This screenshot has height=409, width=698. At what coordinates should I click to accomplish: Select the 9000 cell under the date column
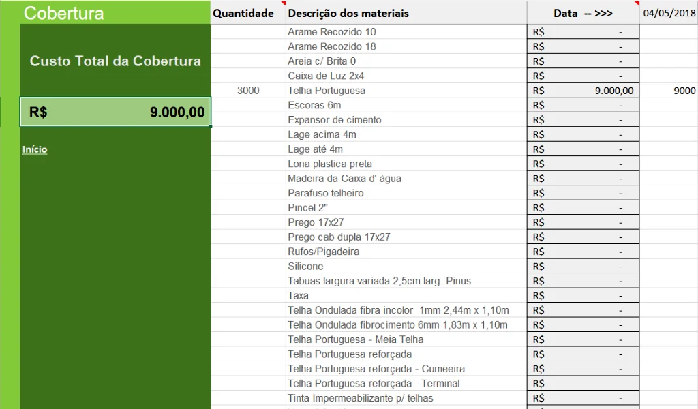click(669, 91)
